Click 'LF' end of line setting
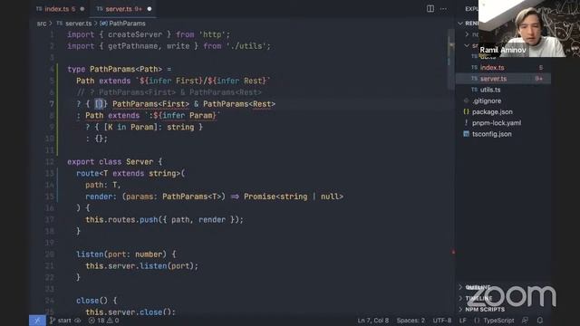Image resolution: width=580 pixels, height=326 pixels. 463,321
